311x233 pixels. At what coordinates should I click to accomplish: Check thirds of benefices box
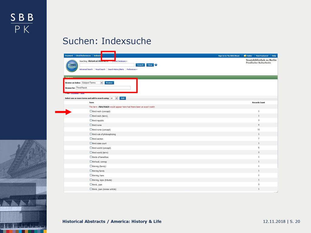pos(91,157)
